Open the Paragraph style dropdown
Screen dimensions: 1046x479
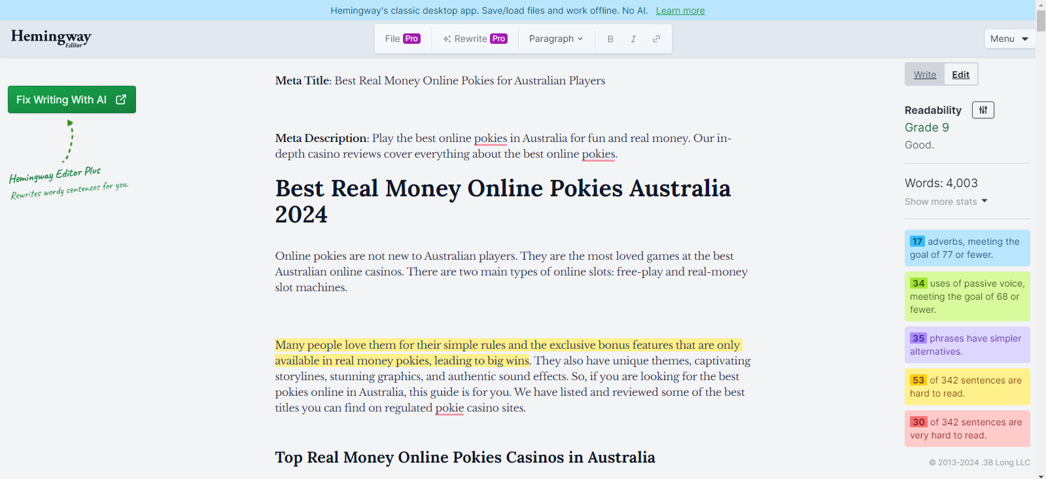coord(555,39)
